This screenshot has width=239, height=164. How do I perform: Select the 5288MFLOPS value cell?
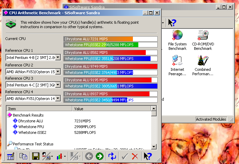(x=85, y=132)
